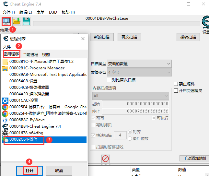Image resolution: width=209 pixels, height=176 pixels.
Task: Select 00004A20-媒体播放器 row
Action: 44,94
